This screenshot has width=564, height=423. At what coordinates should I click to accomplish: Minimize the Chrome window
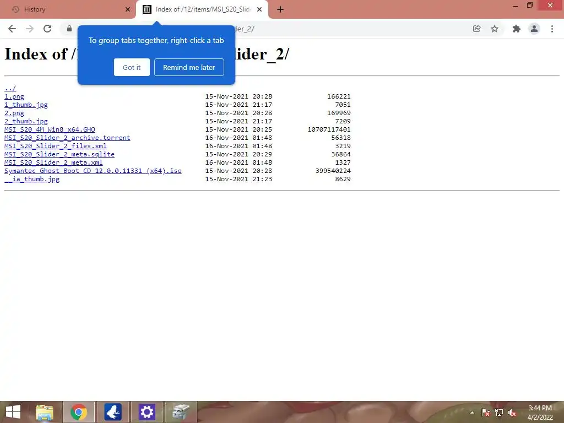(516, 6)
